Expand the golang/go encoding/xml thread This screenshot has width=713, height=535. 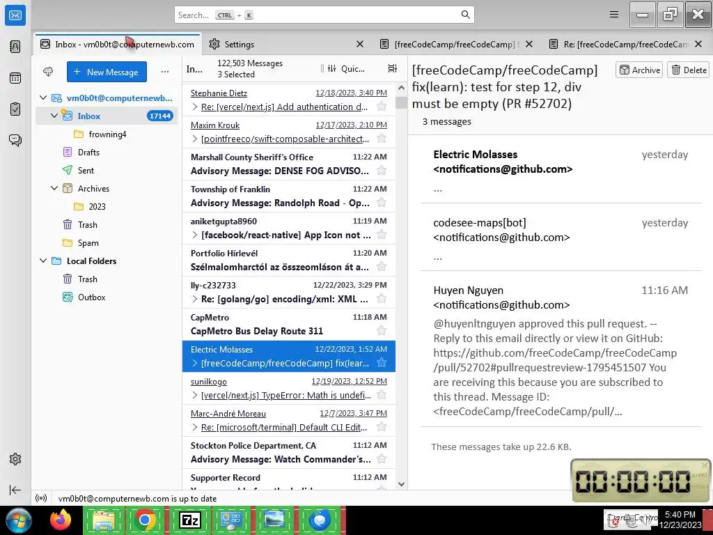195,299
